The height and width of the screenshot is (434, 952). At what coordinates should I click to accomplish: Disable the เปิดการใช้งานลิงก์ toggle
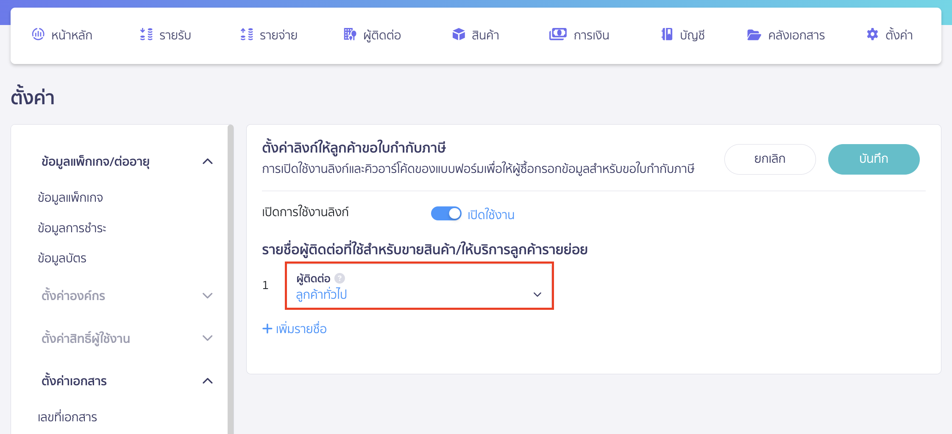(446, 213)
